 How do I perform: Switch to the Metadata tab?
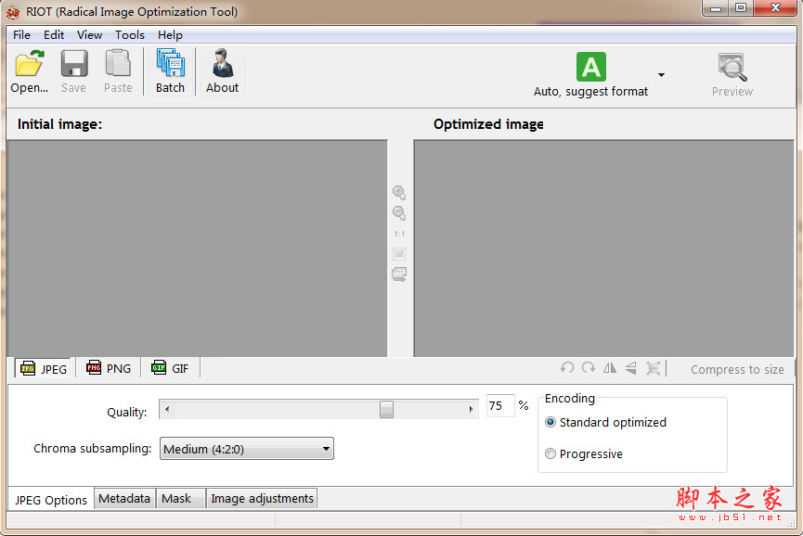tap(124, 498)
